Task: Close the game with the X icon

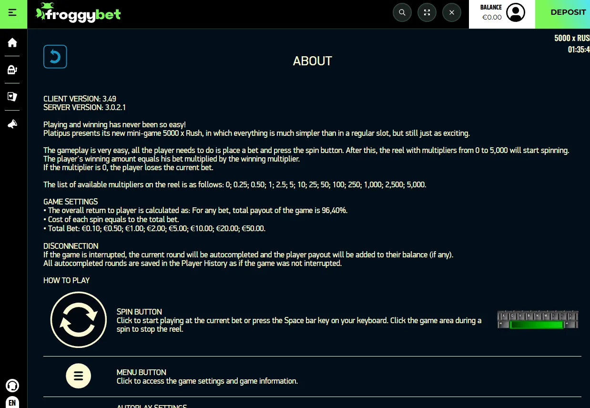Action: click(452, 12)
